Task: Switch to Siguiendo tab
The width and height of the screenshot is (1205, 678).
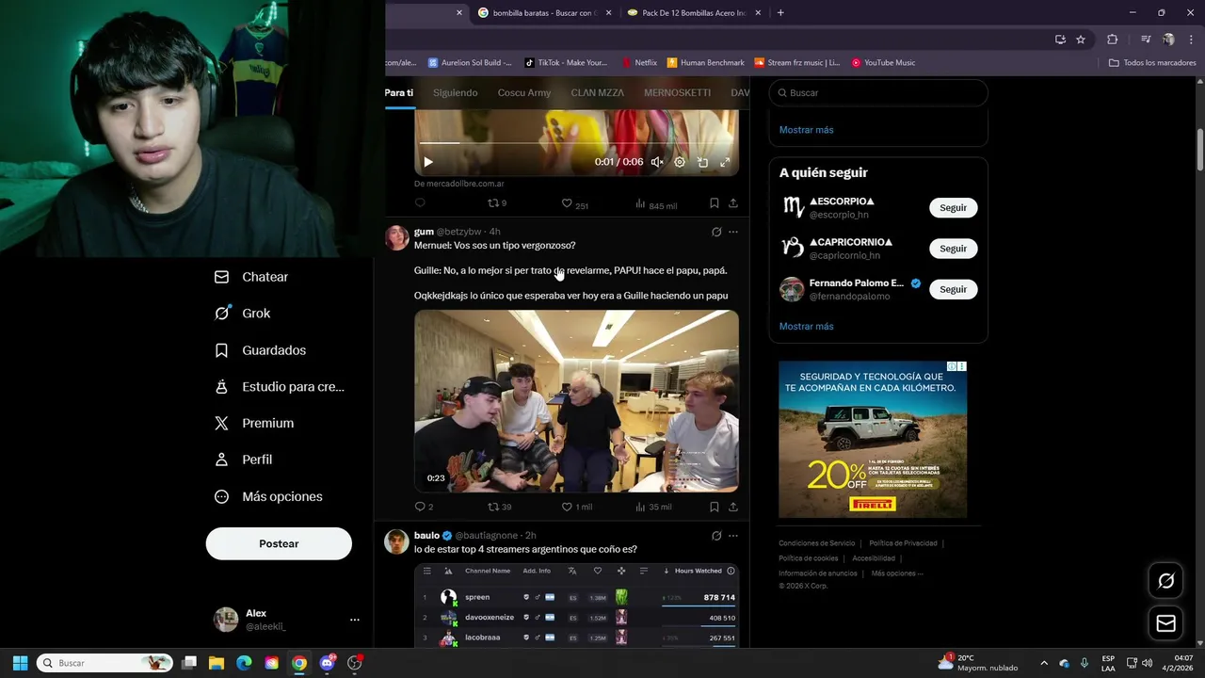Action: (456, 93)
